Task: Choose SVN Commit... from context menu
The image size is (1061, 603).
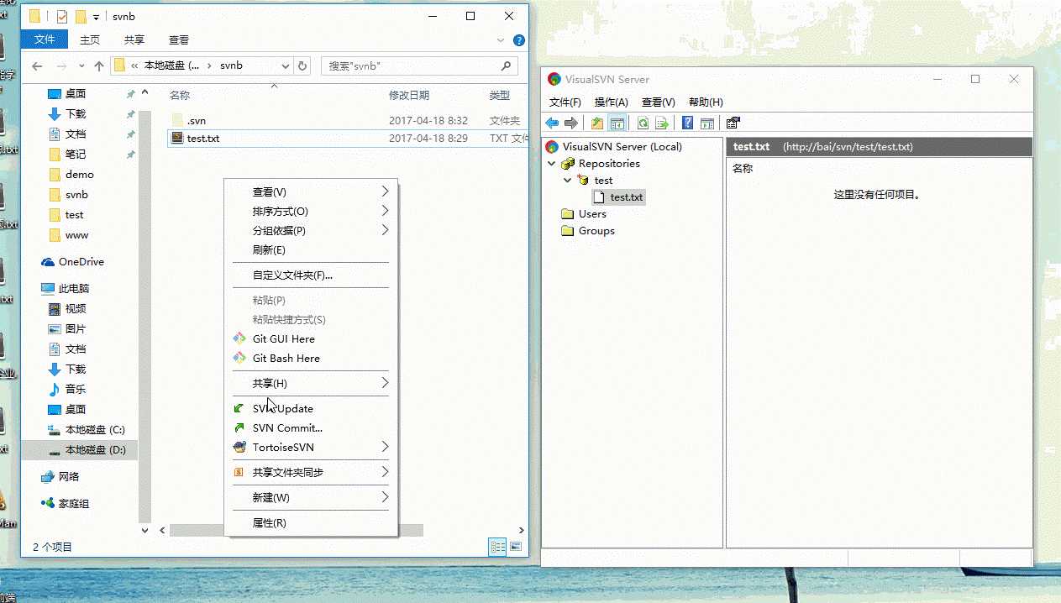Action: pos(311,428)
